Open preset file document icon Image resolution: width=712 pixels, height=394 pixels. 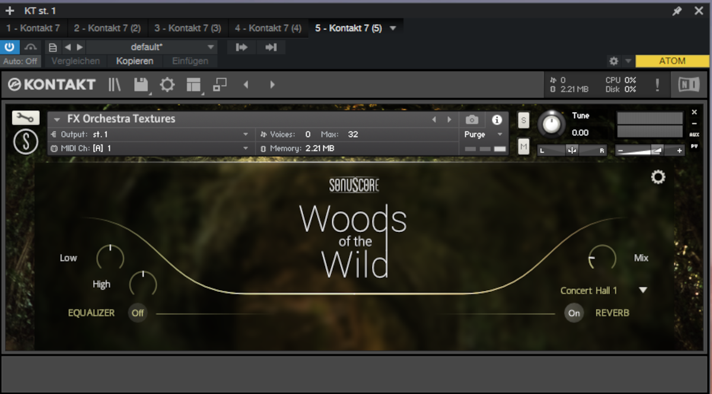click(53, 47)
